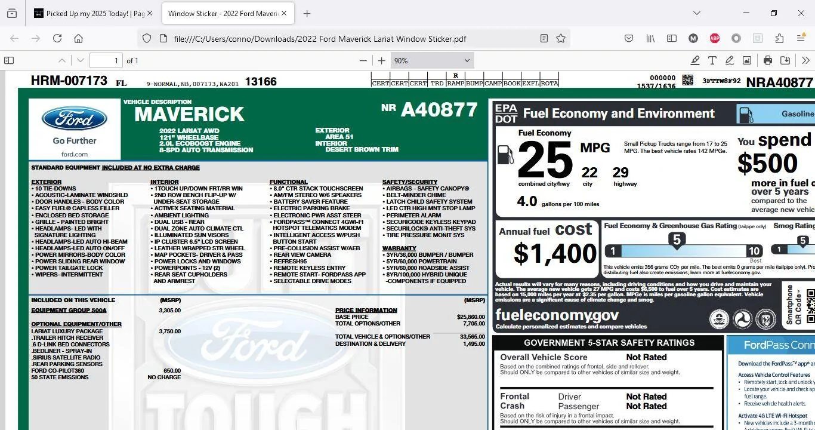
Task: Click the HRM-007173 header code
Action: 69,81
